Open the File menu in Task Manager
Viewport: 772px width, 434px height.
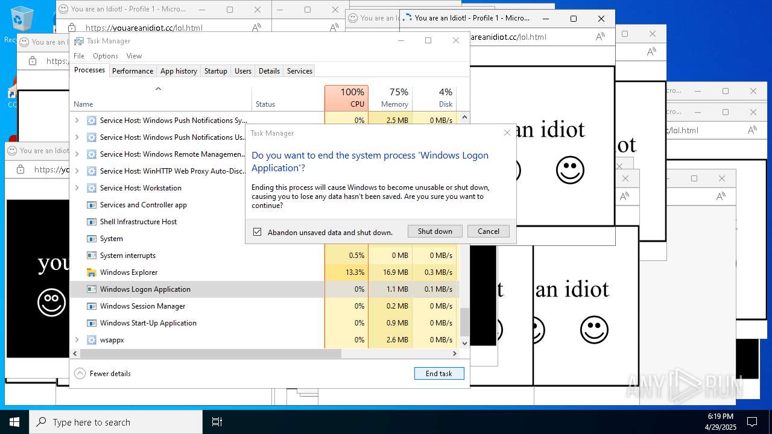[79, 56]
